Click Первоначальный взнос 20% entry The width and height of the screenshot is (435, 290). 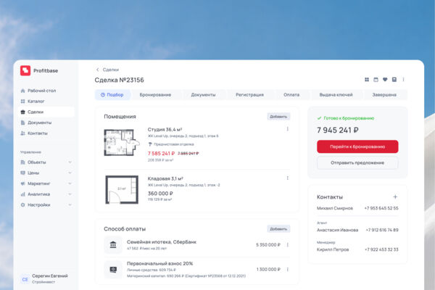pyautogui.click(x=159, y=263)
